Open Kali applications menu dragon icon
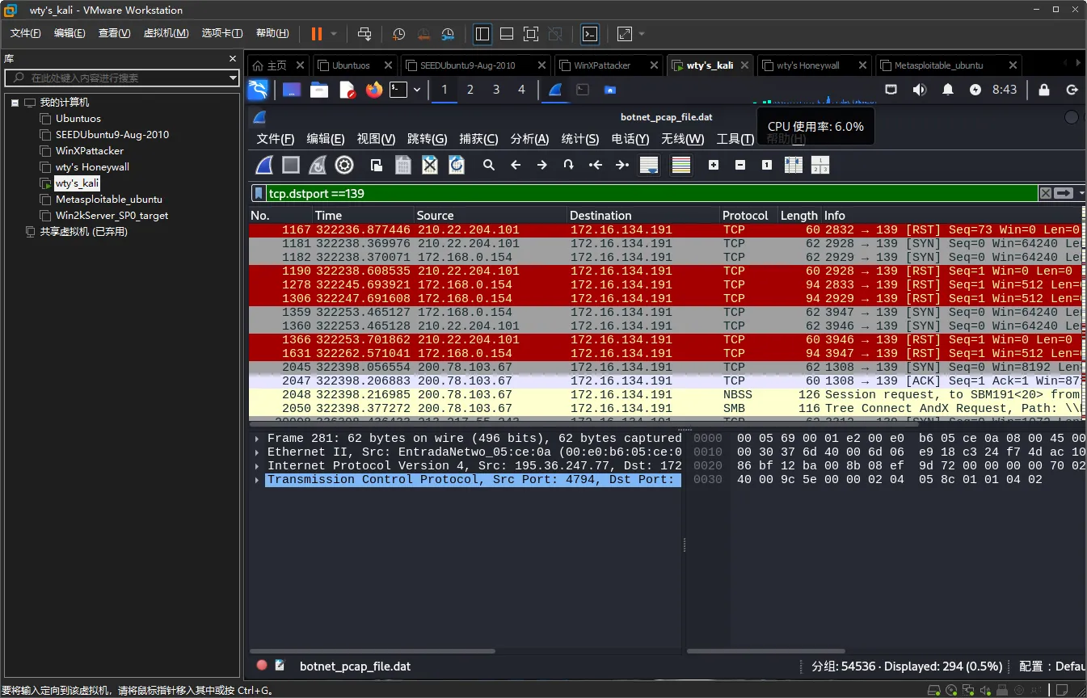The width and height of the screenshot is (1087, 698). tap(258, 90)
